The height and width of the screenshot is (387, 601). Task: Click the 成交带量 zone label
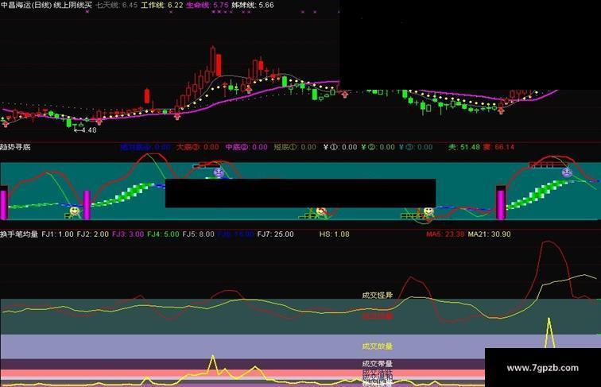[378, 364]
